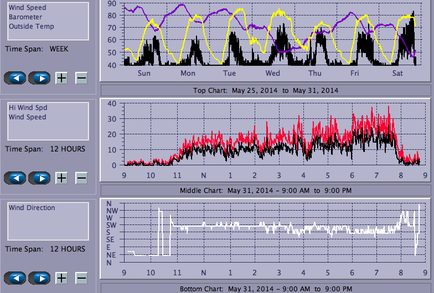Viewport: 434px width, 293px height.
Task: Advance middle chart with forward arrow
Action: point(39,178)
